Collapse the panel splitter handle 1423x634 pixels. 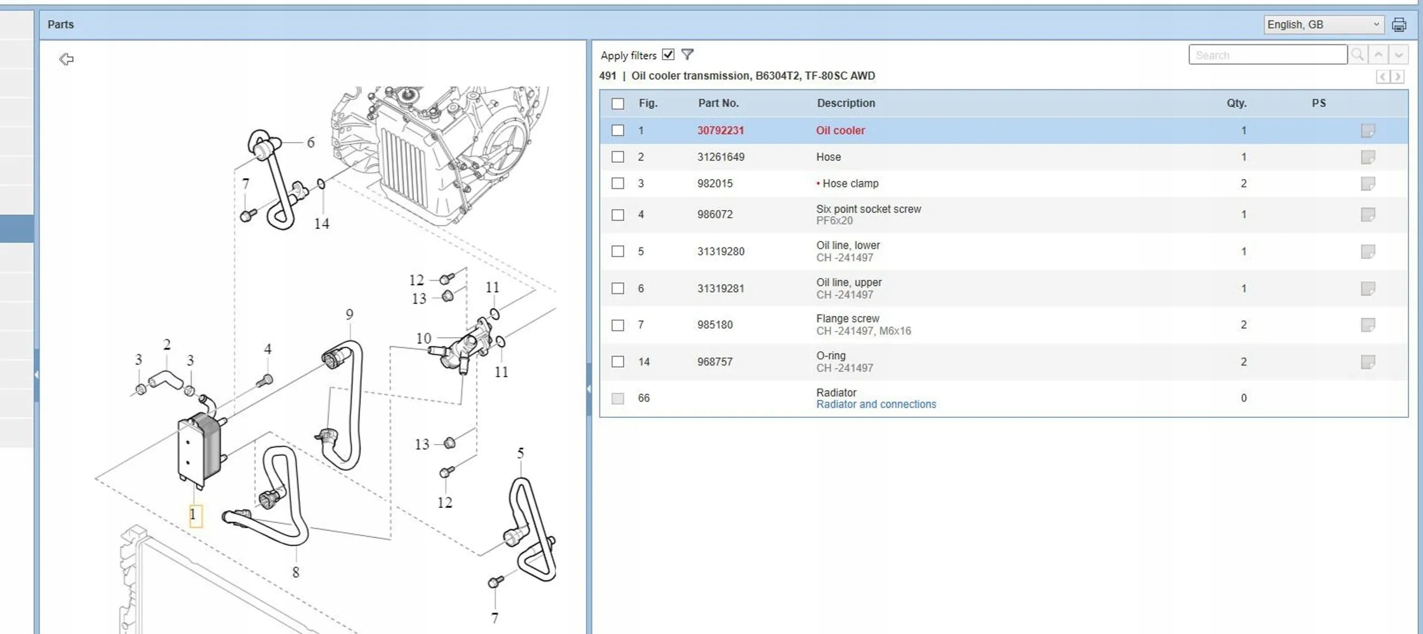click(x=589, y=389)
